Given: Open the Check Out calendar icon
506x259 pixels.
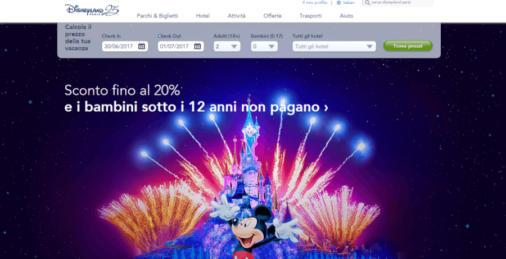Looking at the screenshot, I should 197,46.
